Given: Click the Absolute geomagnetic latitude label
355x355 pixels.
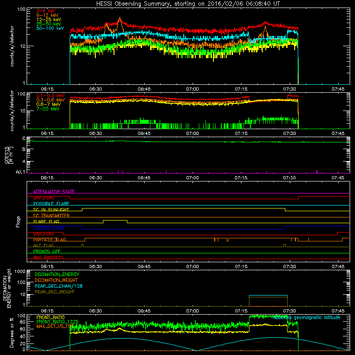Looking at the screenshot, I should coord(307,317).
